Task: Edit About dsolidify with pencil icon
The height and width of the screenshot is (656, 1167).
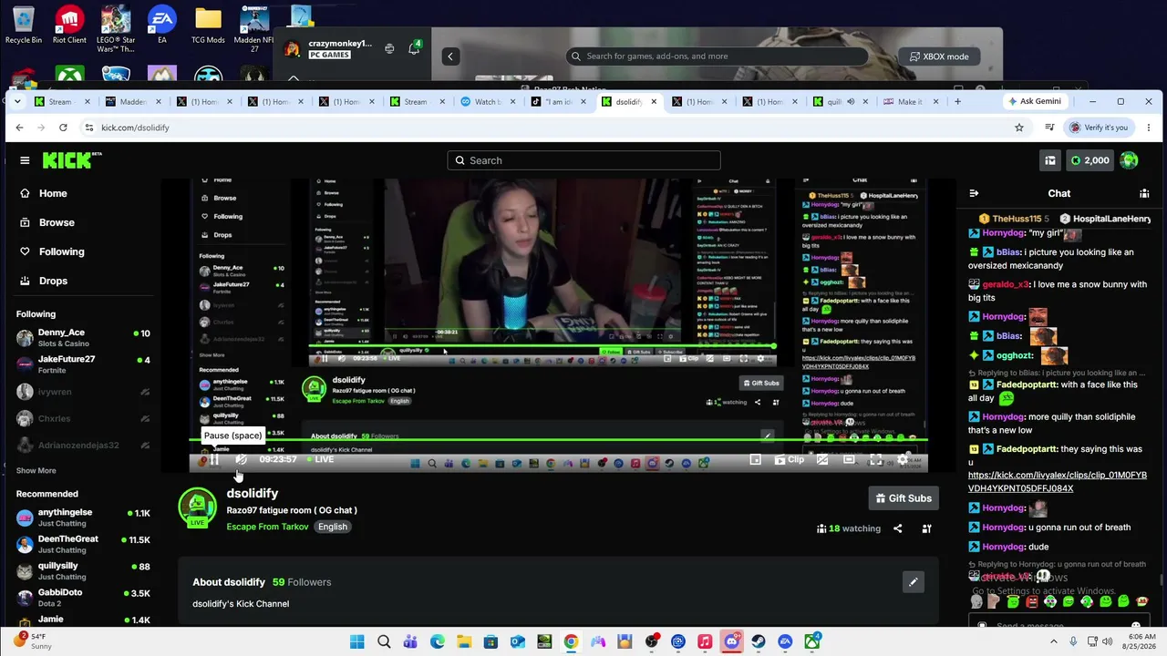Action: point(913,582)
